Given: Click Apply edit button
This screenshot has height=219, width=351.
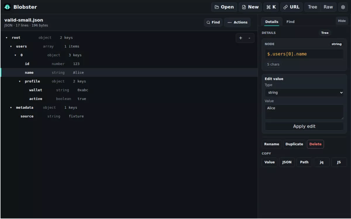Looking at the screenshot, I should [x=304, y=126].
